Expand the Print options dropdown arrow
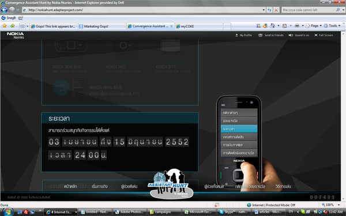This screenshot has width=346, height=216. [303, 26]
